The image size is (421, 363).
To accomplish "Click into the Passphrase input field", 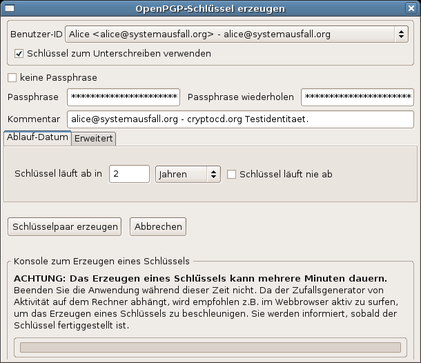I will tap(124, 97).
